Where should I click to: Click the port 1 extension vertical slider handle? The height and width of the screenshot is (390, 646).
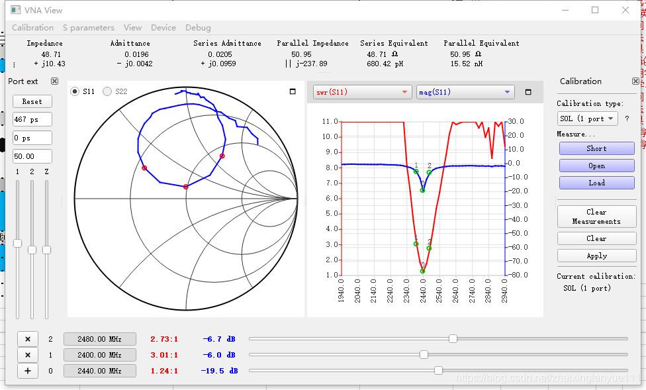click(x=17, y=243)
